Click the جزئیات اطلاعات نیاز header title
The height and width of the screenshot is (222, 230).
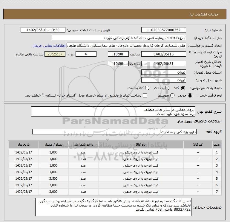point(204,14)
